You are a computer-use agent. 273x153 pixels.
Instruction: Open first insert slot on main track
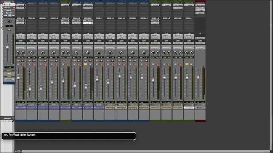coord(20,6)
